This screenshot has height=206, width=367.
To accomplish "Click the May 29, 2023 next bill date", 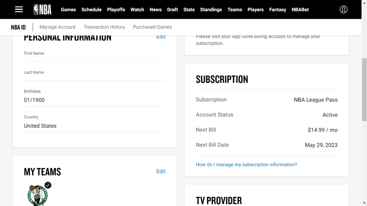I will (321, 145).
